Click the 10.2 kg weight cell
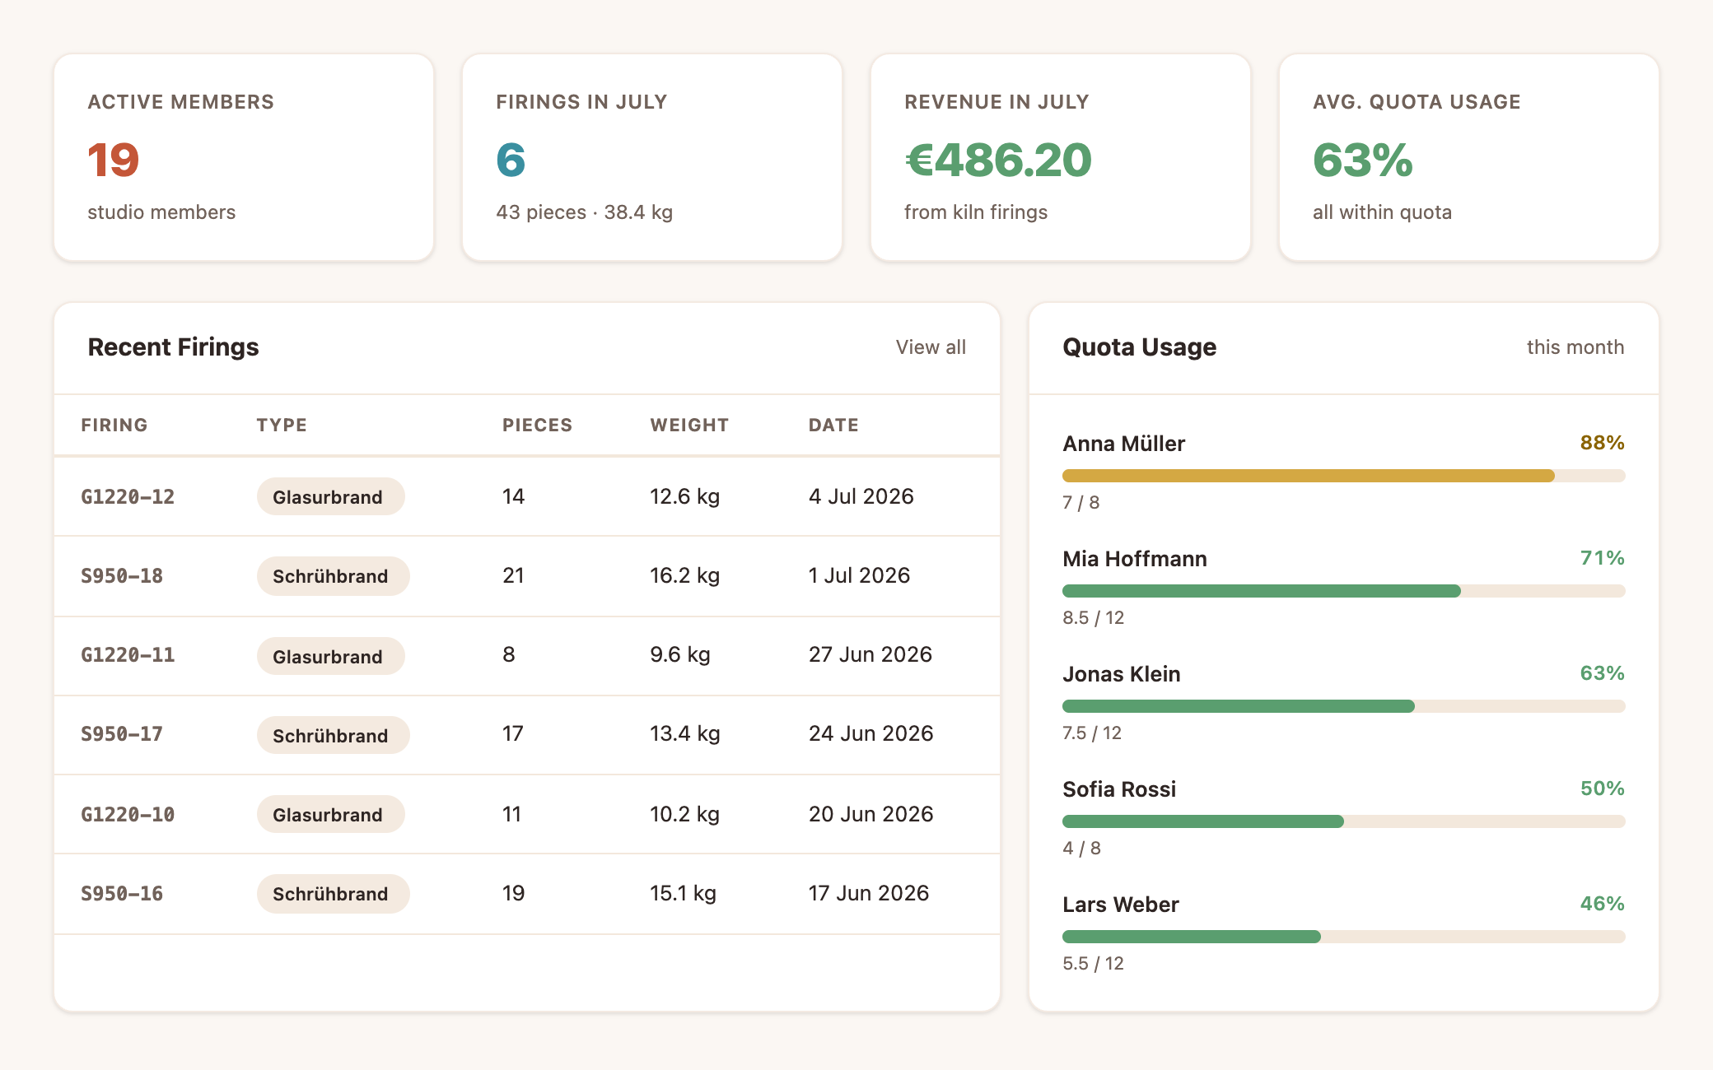The image size is (1713, 1070). pos(684,814)
